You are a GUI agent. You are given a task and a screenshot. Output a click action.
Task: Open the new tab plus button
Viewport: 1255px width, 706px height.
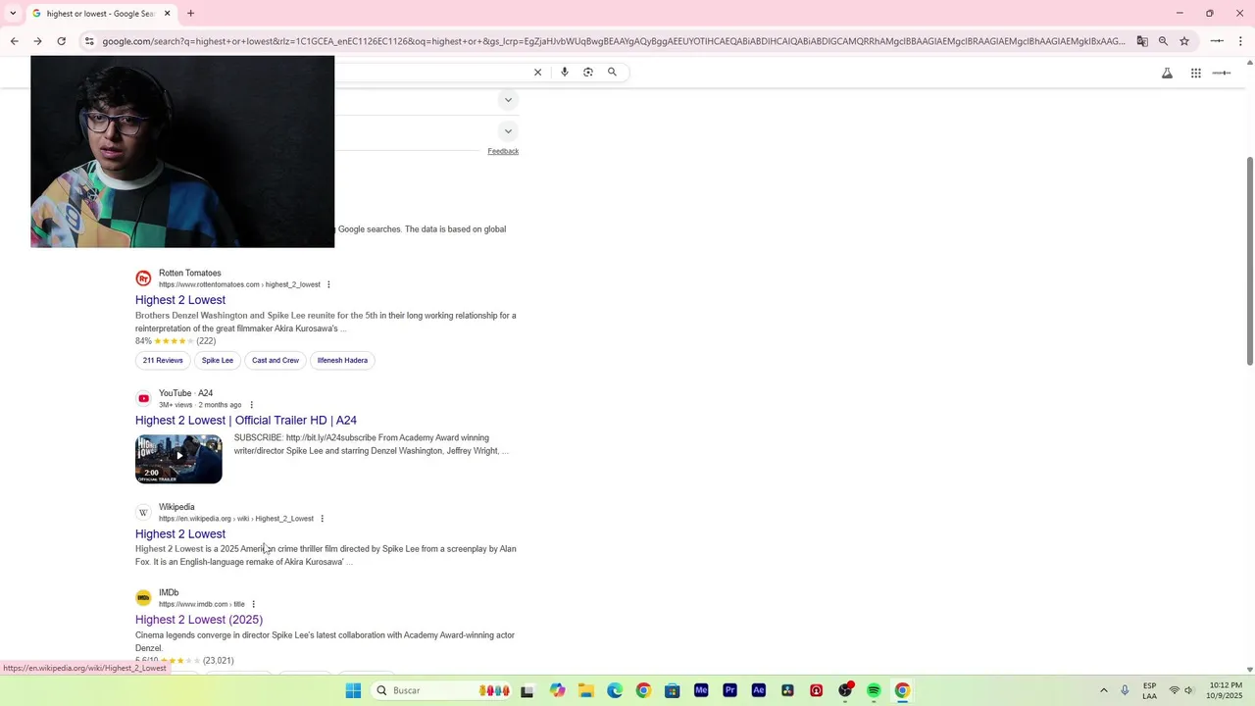190,14
